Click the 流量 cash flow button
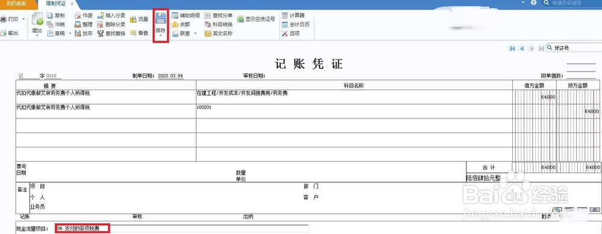This screenshot has height=234, width=602. [x=140, y=19]
